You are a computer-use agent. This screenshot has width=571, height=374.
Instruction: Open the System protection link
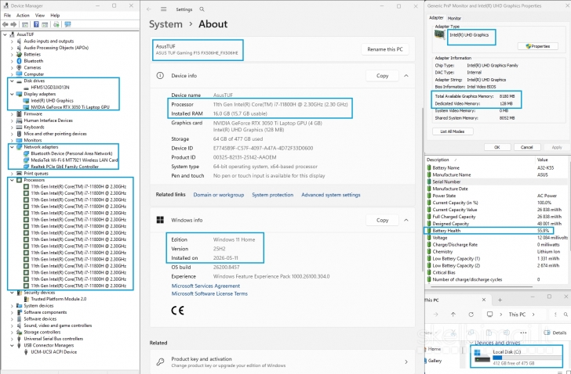tap(272, 195)
